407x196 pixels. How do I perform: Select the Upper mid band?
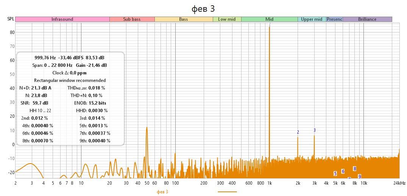pyautogui.click(x=312, y=19)
